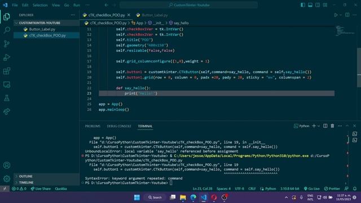This screenshot has width=361, height=203.
Task: Open Run and Debug view
Action: 7,58
